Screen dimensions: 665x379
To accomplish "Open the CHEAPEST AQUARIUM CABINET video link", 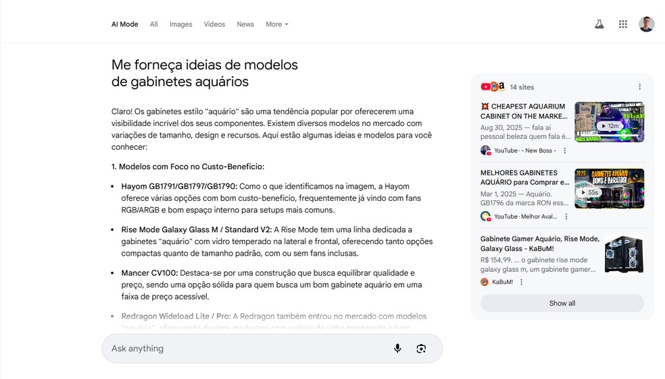I will click(524, 111).
